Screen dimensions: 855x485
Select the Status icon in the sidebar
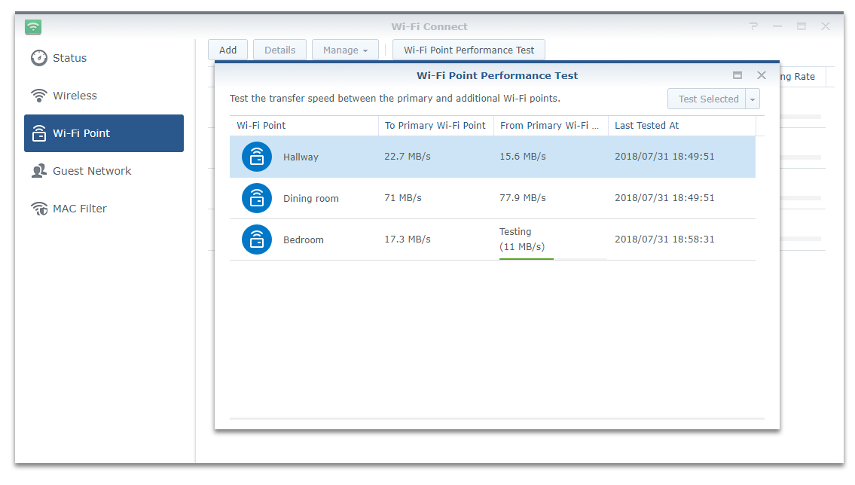(x=38, y=58)
